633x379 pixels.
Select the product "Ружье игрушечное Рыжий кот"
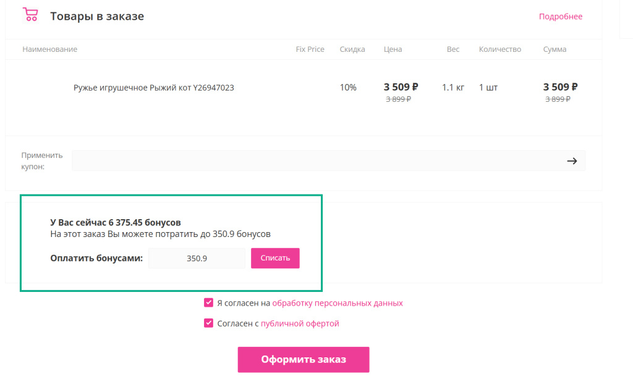[x=153, y=88]
